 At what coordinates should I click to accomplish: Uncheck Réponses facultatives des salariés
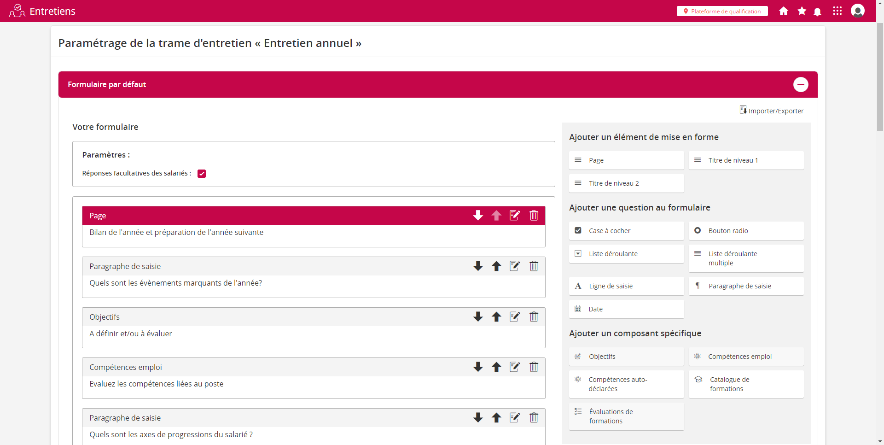[x=202, y=174]
